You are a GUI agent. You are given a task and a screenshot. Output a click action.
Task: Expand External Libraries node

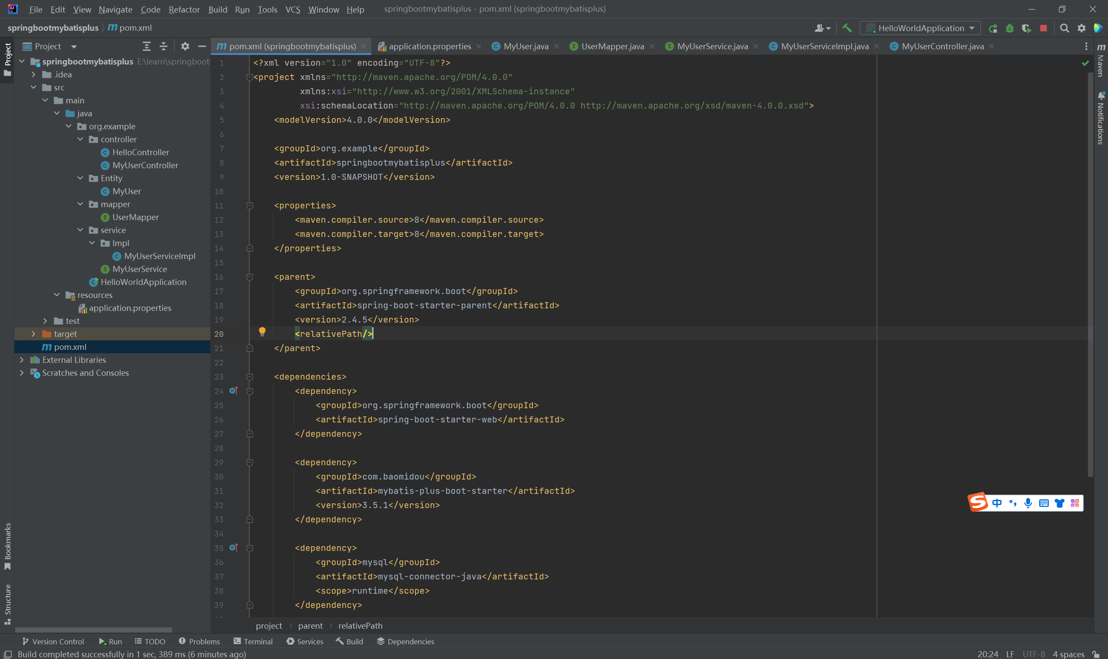pos(21,360)
